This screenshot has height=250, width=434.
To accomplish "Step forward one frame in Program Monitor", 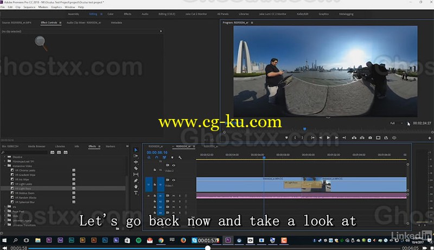I will 336,137.
